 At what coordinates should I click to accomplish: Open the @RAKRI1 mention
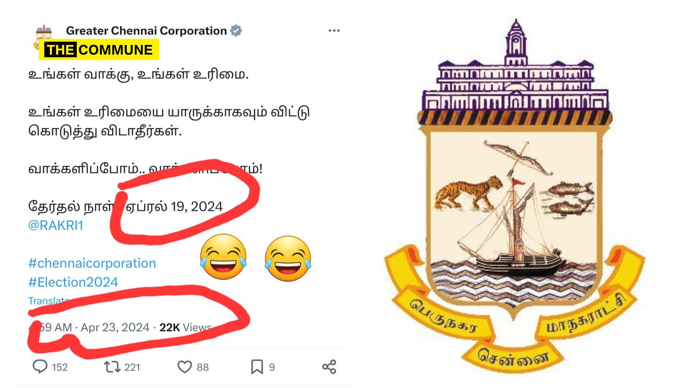pyautogui.click(x=56, y=225)
